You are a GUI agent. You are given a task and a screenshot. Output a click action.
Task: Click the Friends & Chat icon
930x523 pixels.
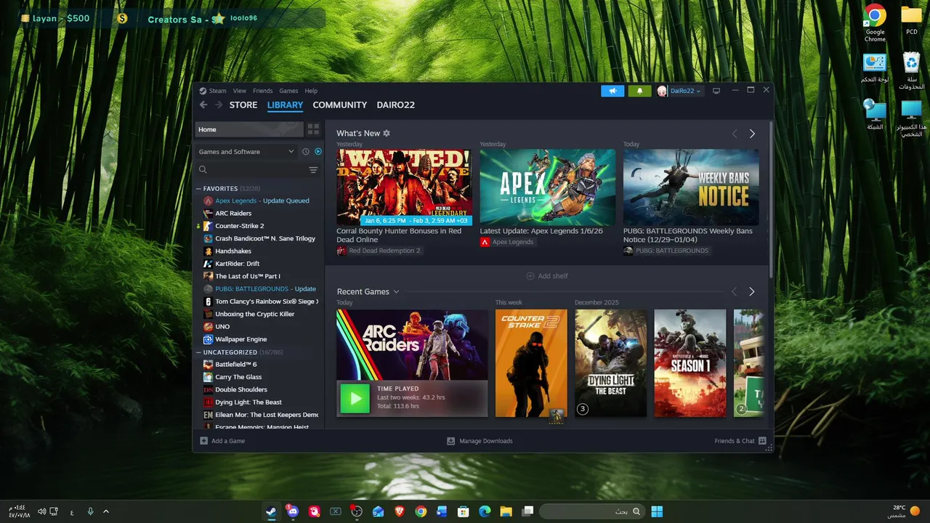[762, 441]
